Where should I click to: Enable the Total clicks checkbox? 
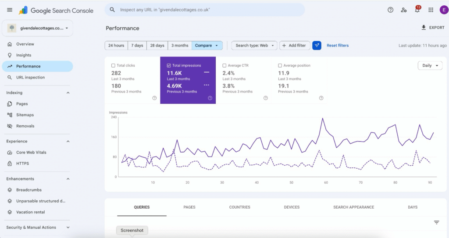pyautogui.click(x=113, y=66)
